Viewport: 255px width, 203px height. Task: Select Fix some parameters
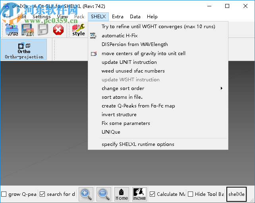(x=158, y=123)
